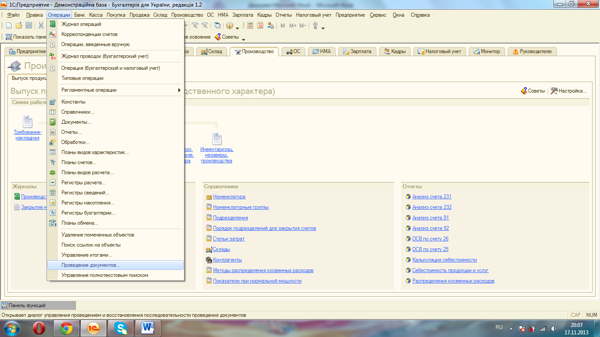Expand Регламентные операции submenu arrow
The height and width of the screenshot is (337, 600).
coord(179,90)
